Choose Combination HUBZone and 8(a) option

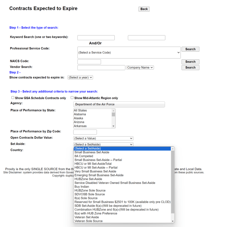pos(122,210)
